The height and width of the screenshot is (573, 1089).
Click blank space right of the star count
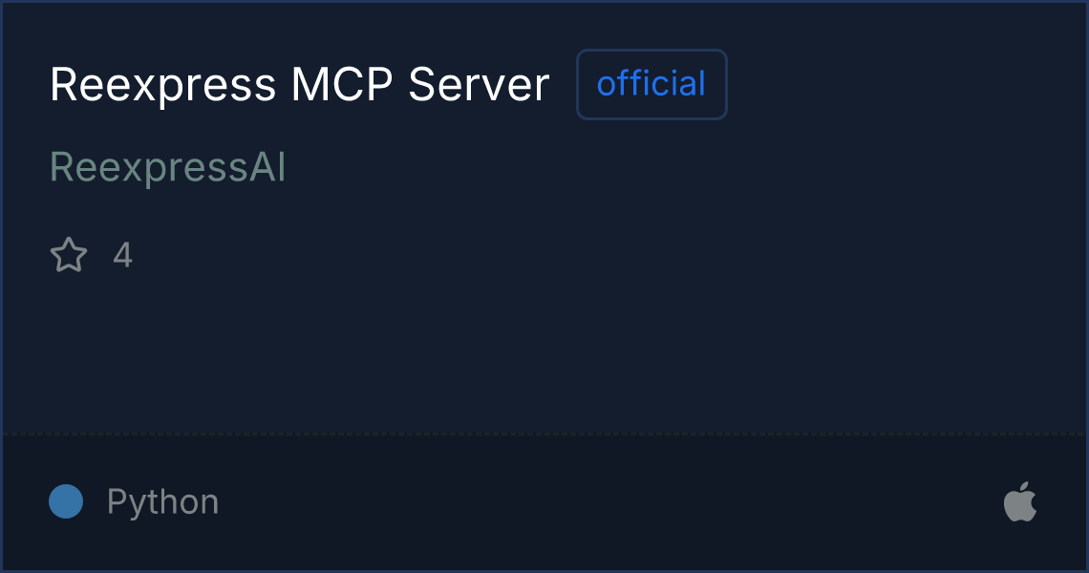[605, 256]
